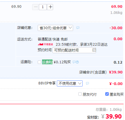Click the 可预约配送时间 input field

click(74, 50)
